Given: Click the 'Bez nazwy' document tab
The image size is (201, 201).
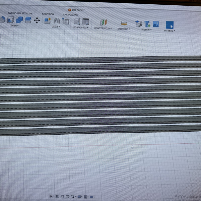Looking at the screenshot, I should 78,10.
